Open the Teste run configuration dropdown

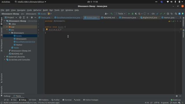120,14
